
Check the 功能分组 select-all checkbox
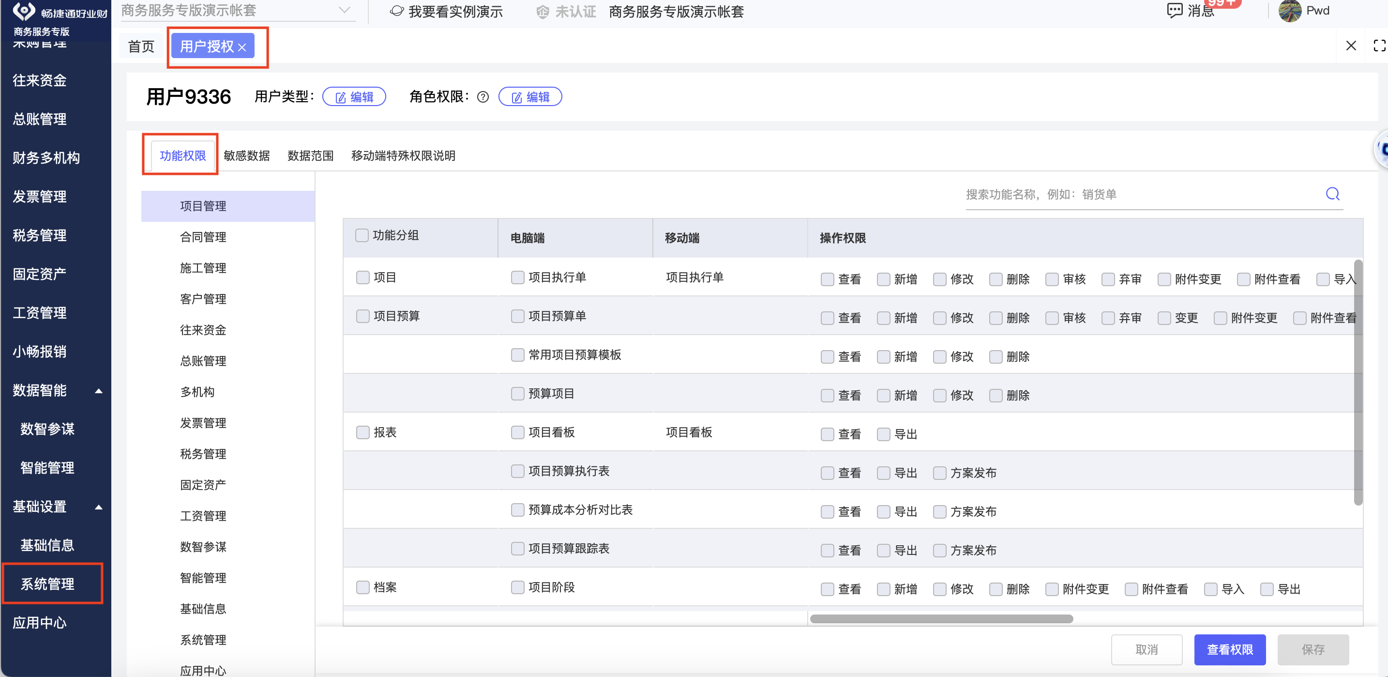coord(362,235)
